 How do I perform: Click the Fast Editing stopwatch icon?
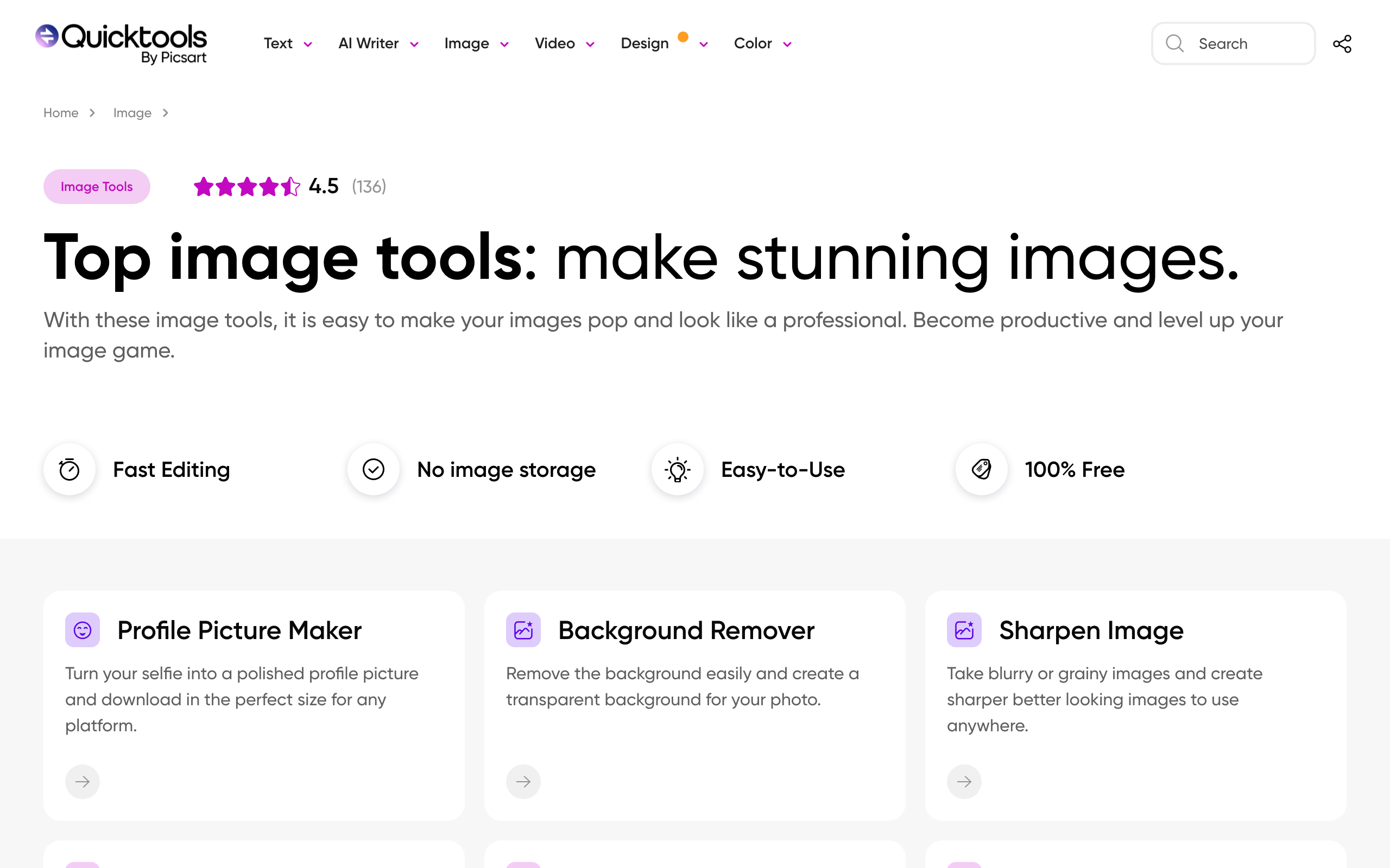point(69,470)
